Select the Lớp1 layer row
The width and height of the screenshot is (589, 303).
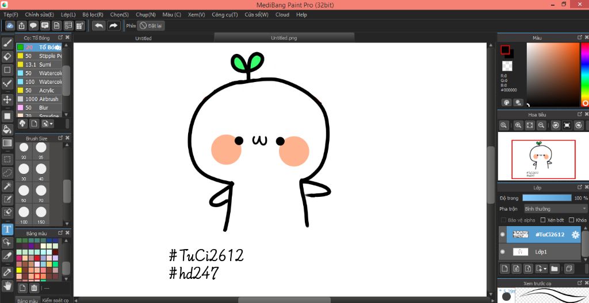(x=540, y=252)
